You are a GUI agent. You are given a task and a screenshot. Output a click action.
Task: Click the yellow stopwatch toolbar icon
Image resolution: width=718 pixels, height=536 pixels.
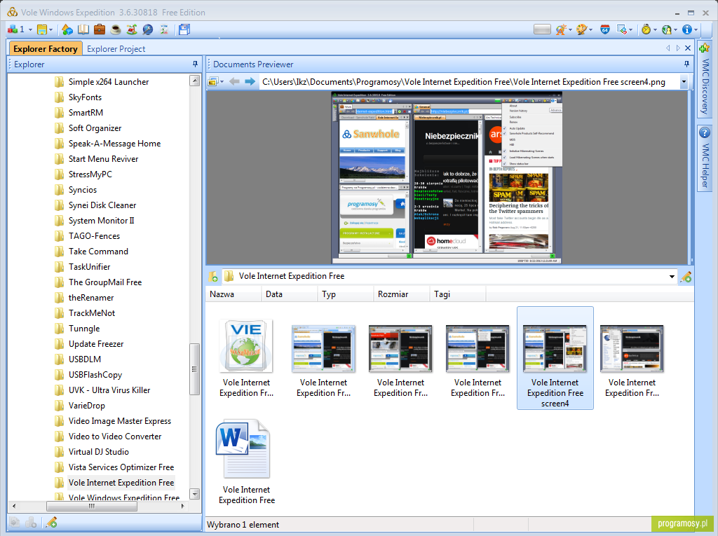pos(646,29)
